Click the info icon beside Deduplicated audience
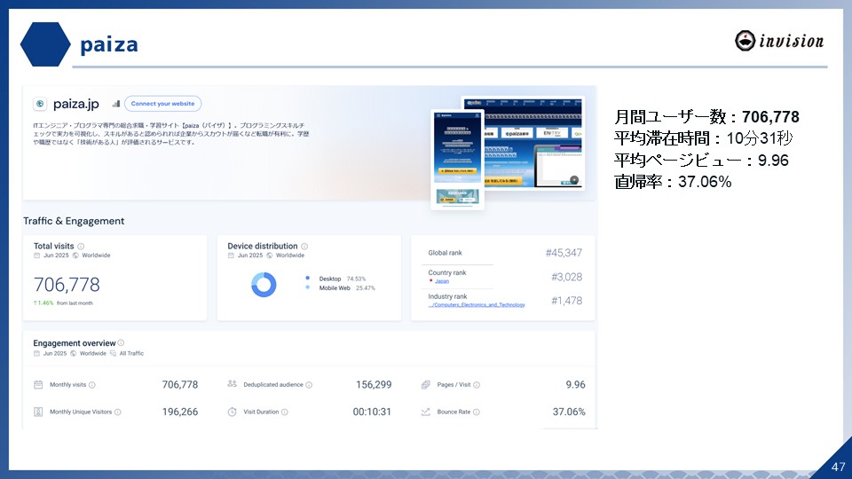This screenshot has width=852, height=479. point(309,384)
